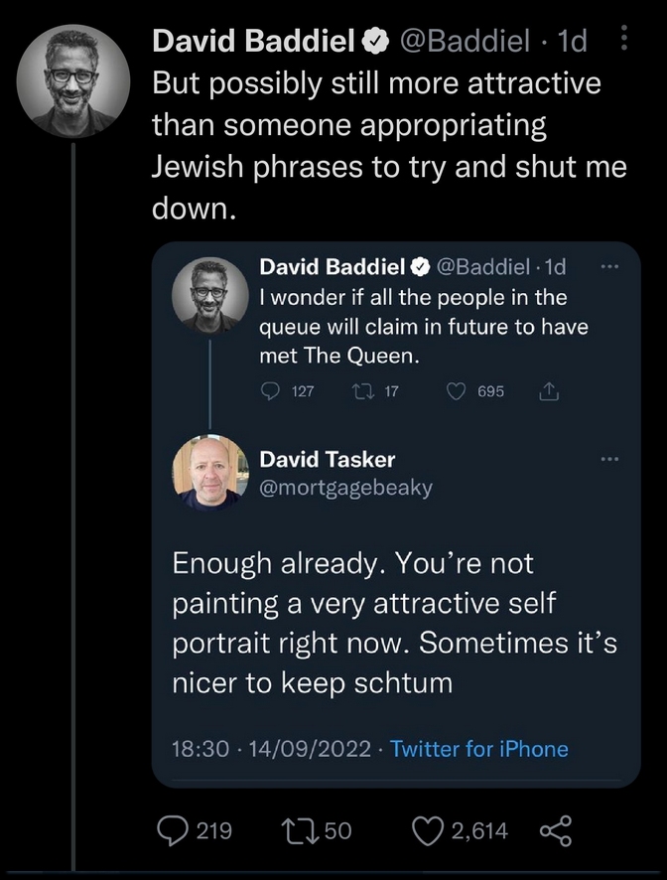This screenshot has height=880, width=667.
Task: Click the upload share icon in quoted tweet
Action: 548,391
